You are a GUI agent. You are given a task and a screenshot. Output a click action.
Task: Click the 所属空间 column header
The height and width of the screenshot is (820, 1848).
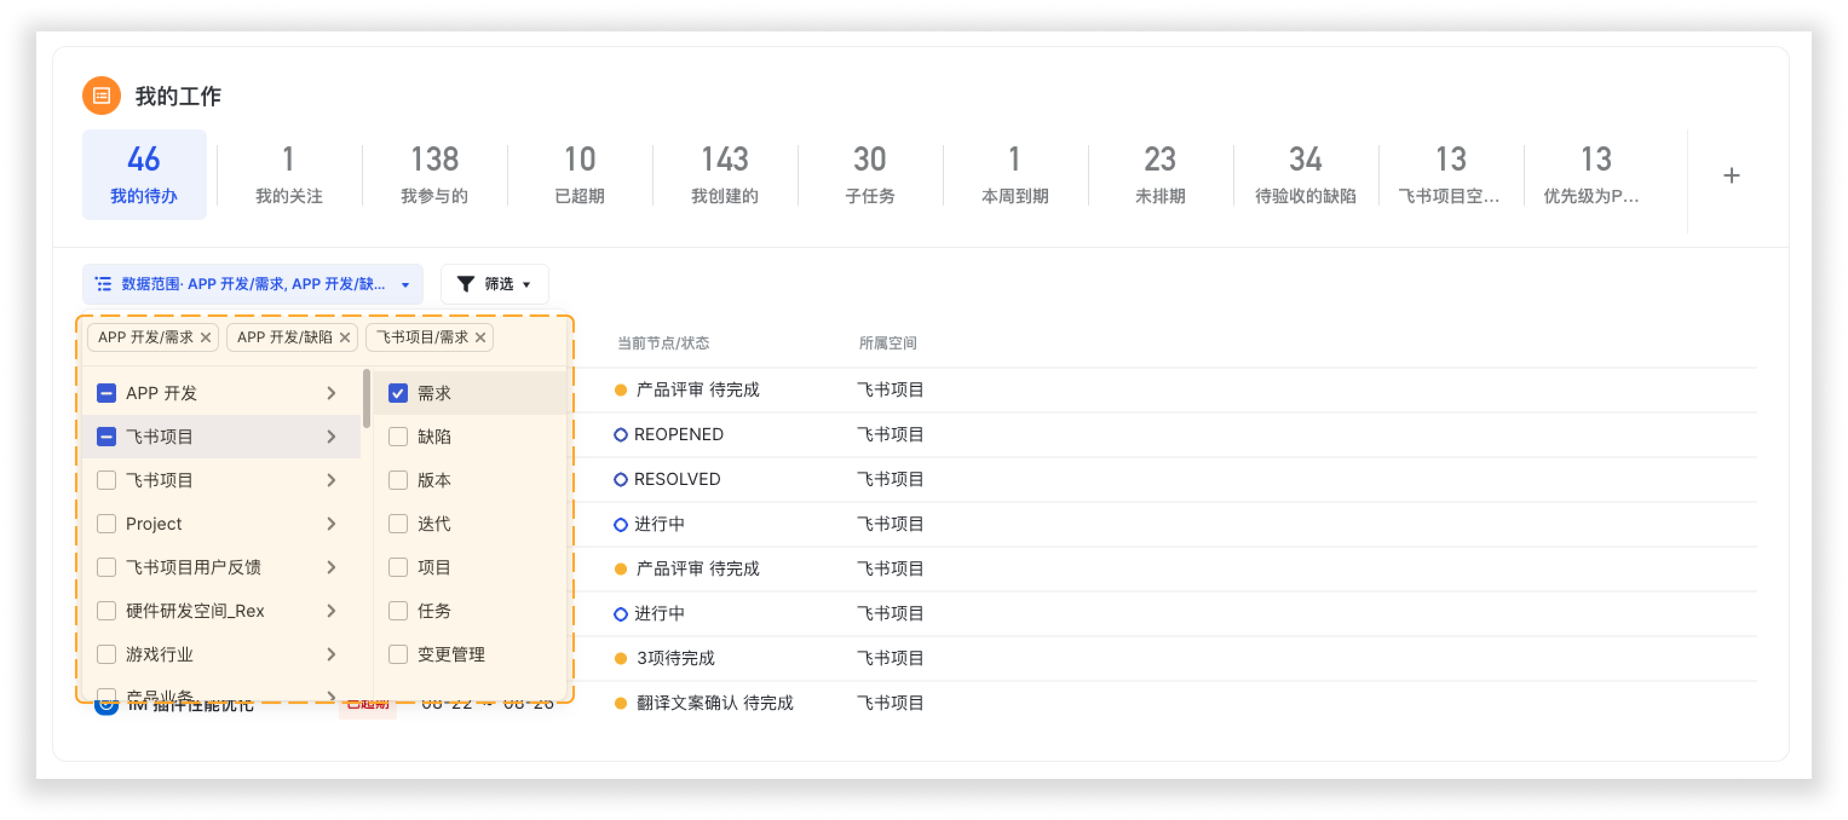pos(888,343)
